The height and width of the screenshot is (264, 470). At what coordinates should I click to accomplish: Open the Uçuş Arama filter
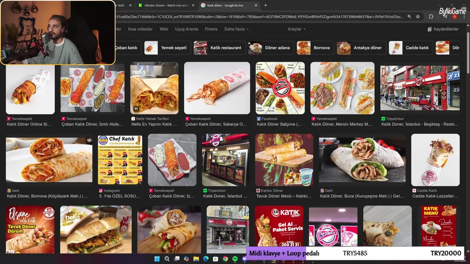187,29
